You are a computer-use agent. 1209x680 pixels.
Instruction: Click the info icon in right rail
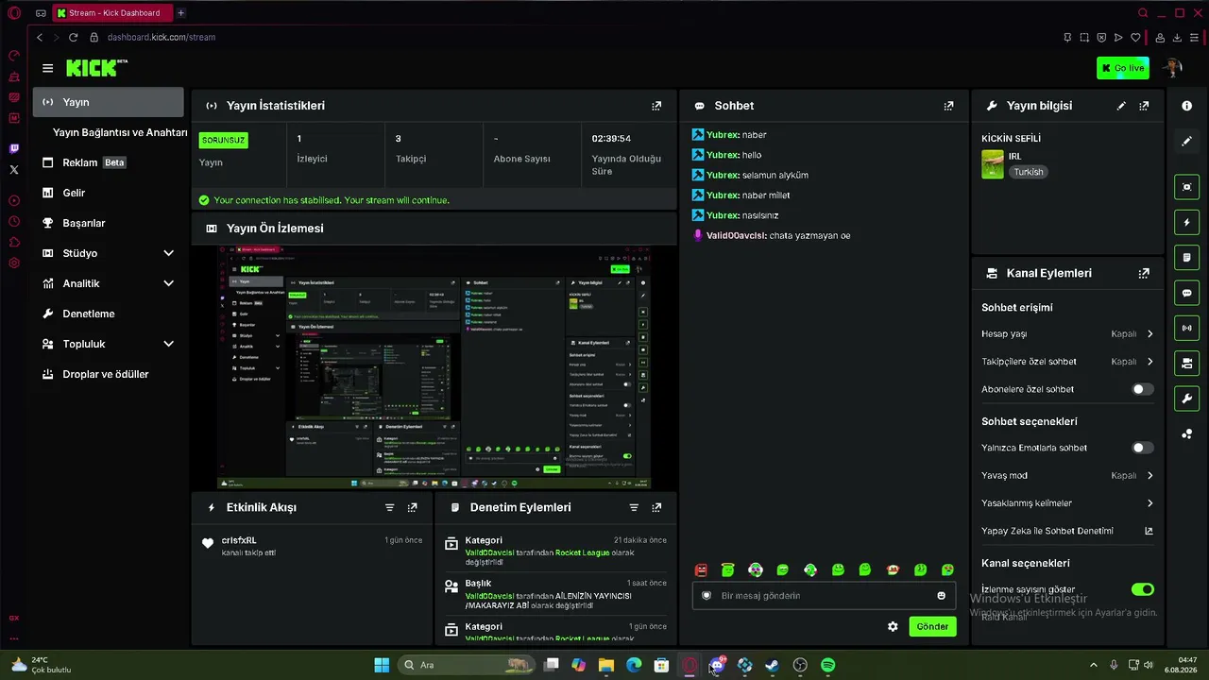1187,106
